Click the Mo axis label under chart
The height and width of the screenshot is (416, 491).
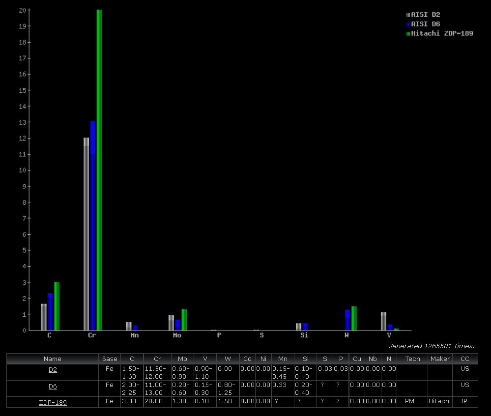point(177,335)
